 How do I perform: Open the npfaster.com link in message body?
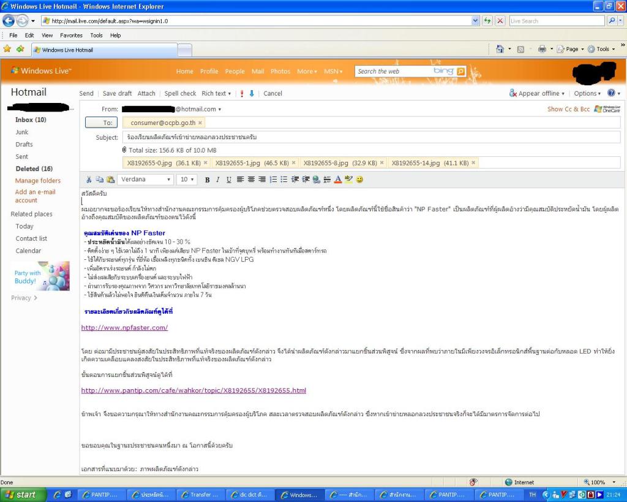click(x=124, y=327)
